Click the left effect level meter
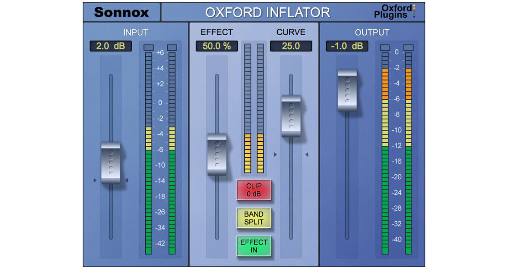 248,109
